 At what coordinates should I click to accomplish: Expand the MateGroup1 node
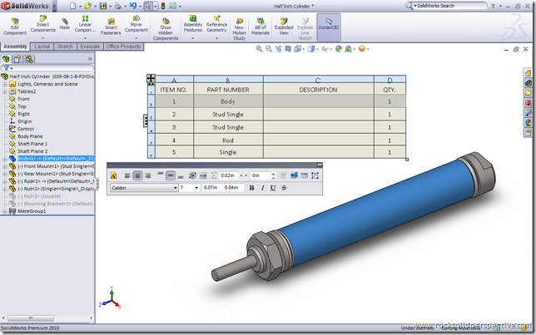pos(5,211)
